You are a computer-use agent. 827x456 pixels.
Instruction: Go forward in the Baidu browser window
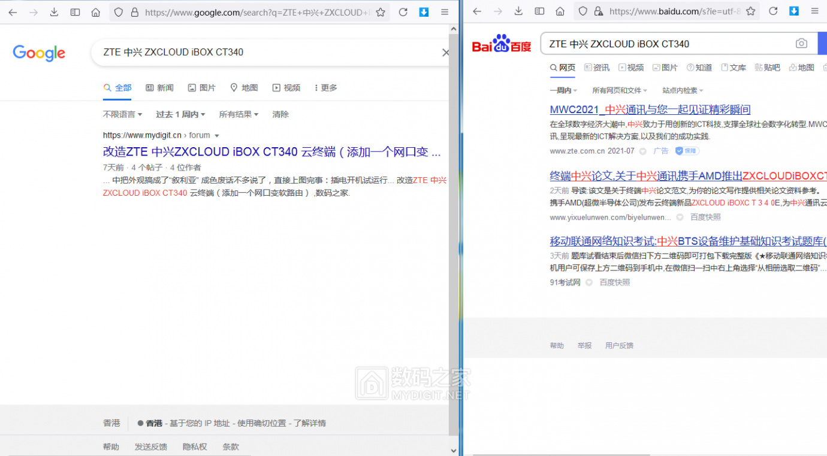[x=498, y=11]
